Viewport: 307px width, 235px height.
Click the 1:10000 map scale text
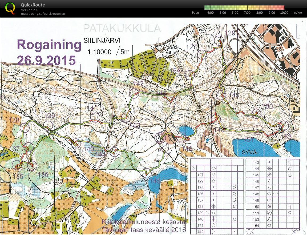click(99, 52)
